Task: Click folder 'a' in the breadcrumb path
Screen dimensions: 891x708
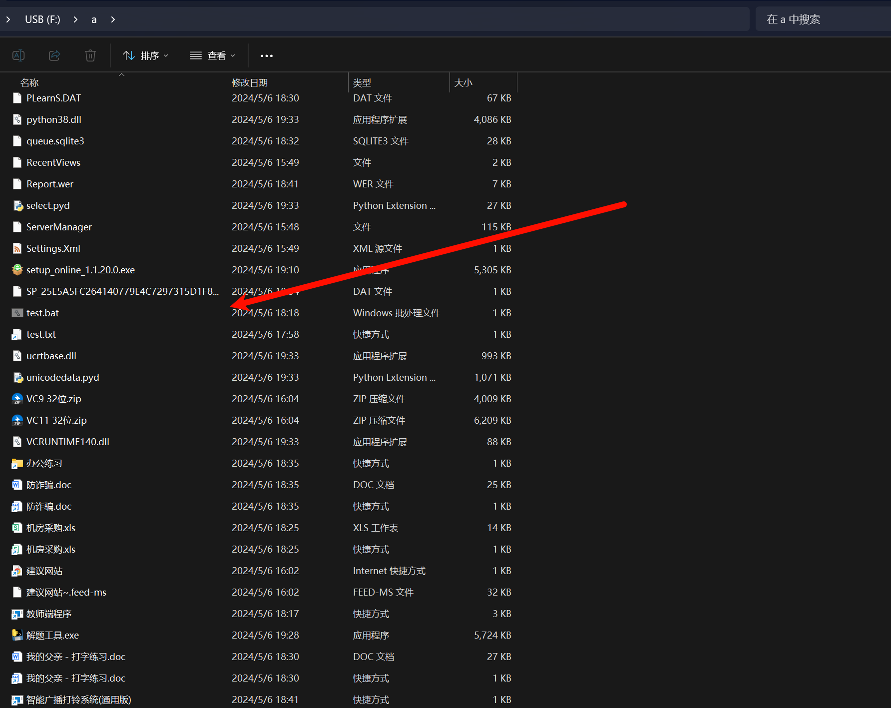Action: point(94,19)
